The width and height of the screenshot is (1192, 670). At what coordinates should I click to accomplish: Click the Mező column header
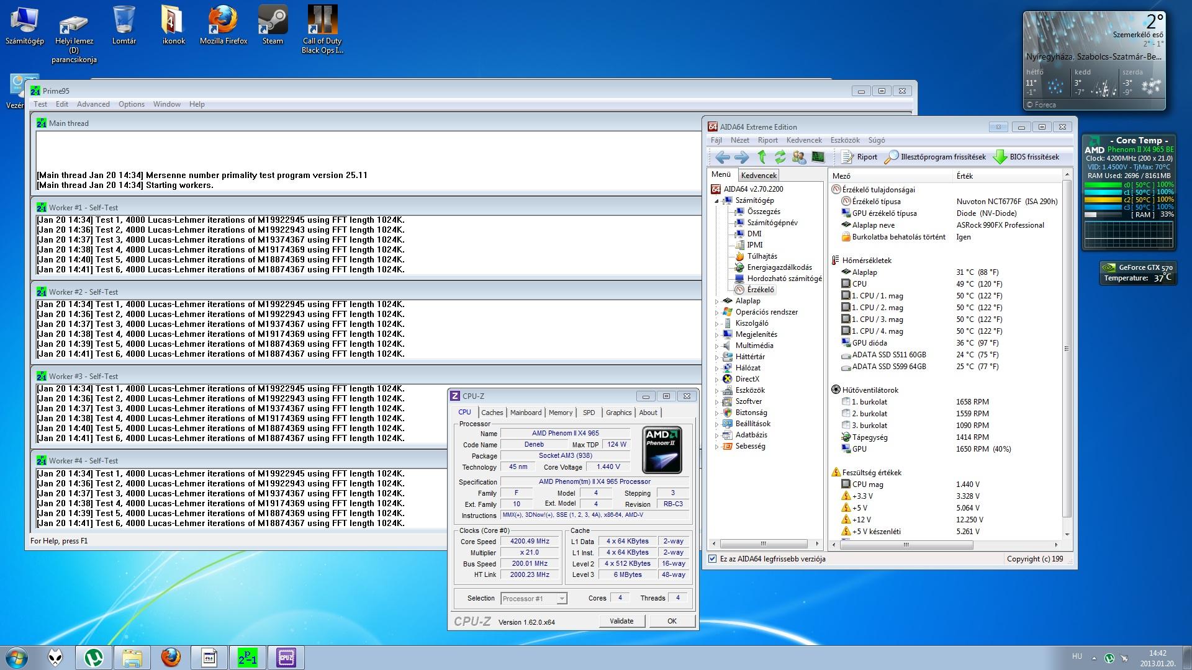[x=890, y=176]
